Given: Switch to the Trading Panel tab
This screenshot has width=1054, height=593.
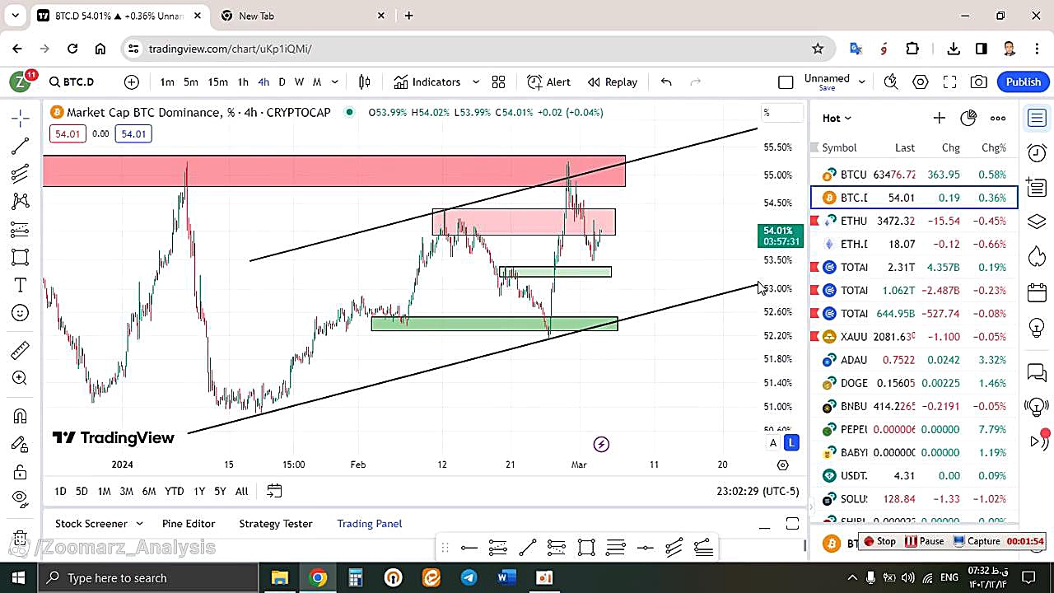Looking at the screenshot, I should tap(370, 524).
